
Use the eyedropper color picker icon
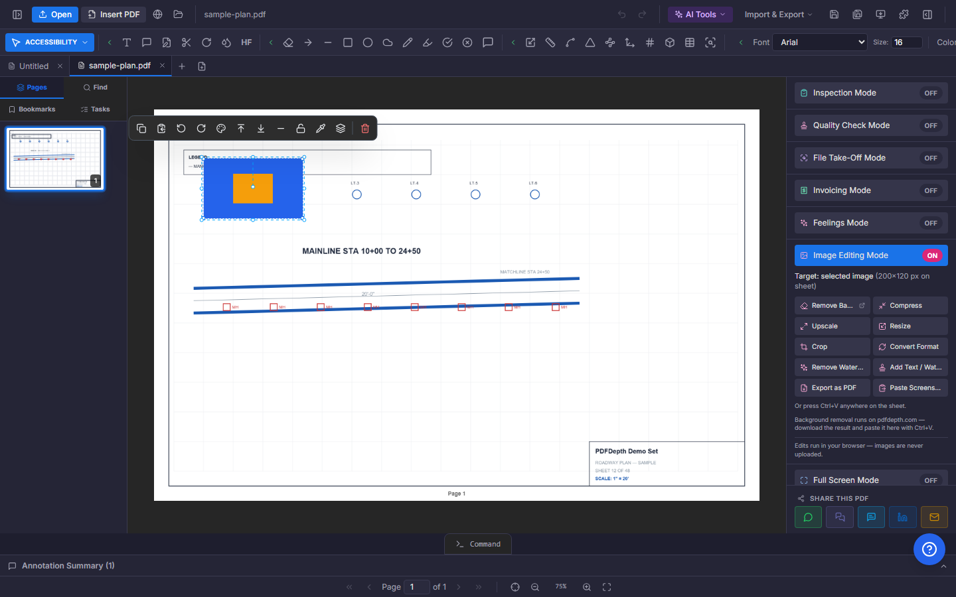321,129
